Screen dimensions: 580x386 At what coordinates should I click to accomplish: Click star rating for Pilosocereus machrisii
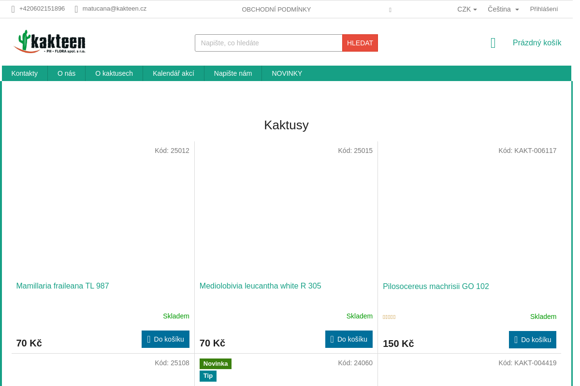(x=389, y=317)
